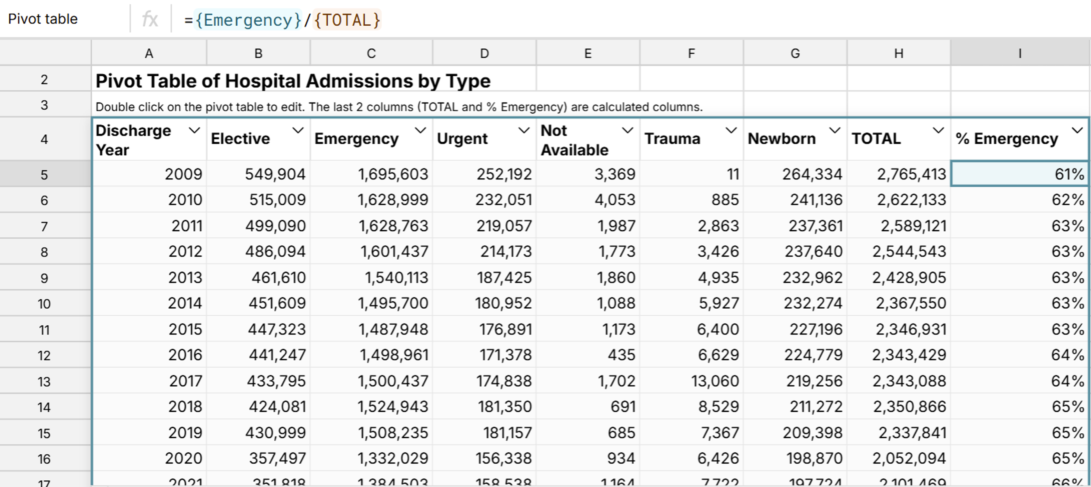Click Trauma value 13,060

coord(692,380)
